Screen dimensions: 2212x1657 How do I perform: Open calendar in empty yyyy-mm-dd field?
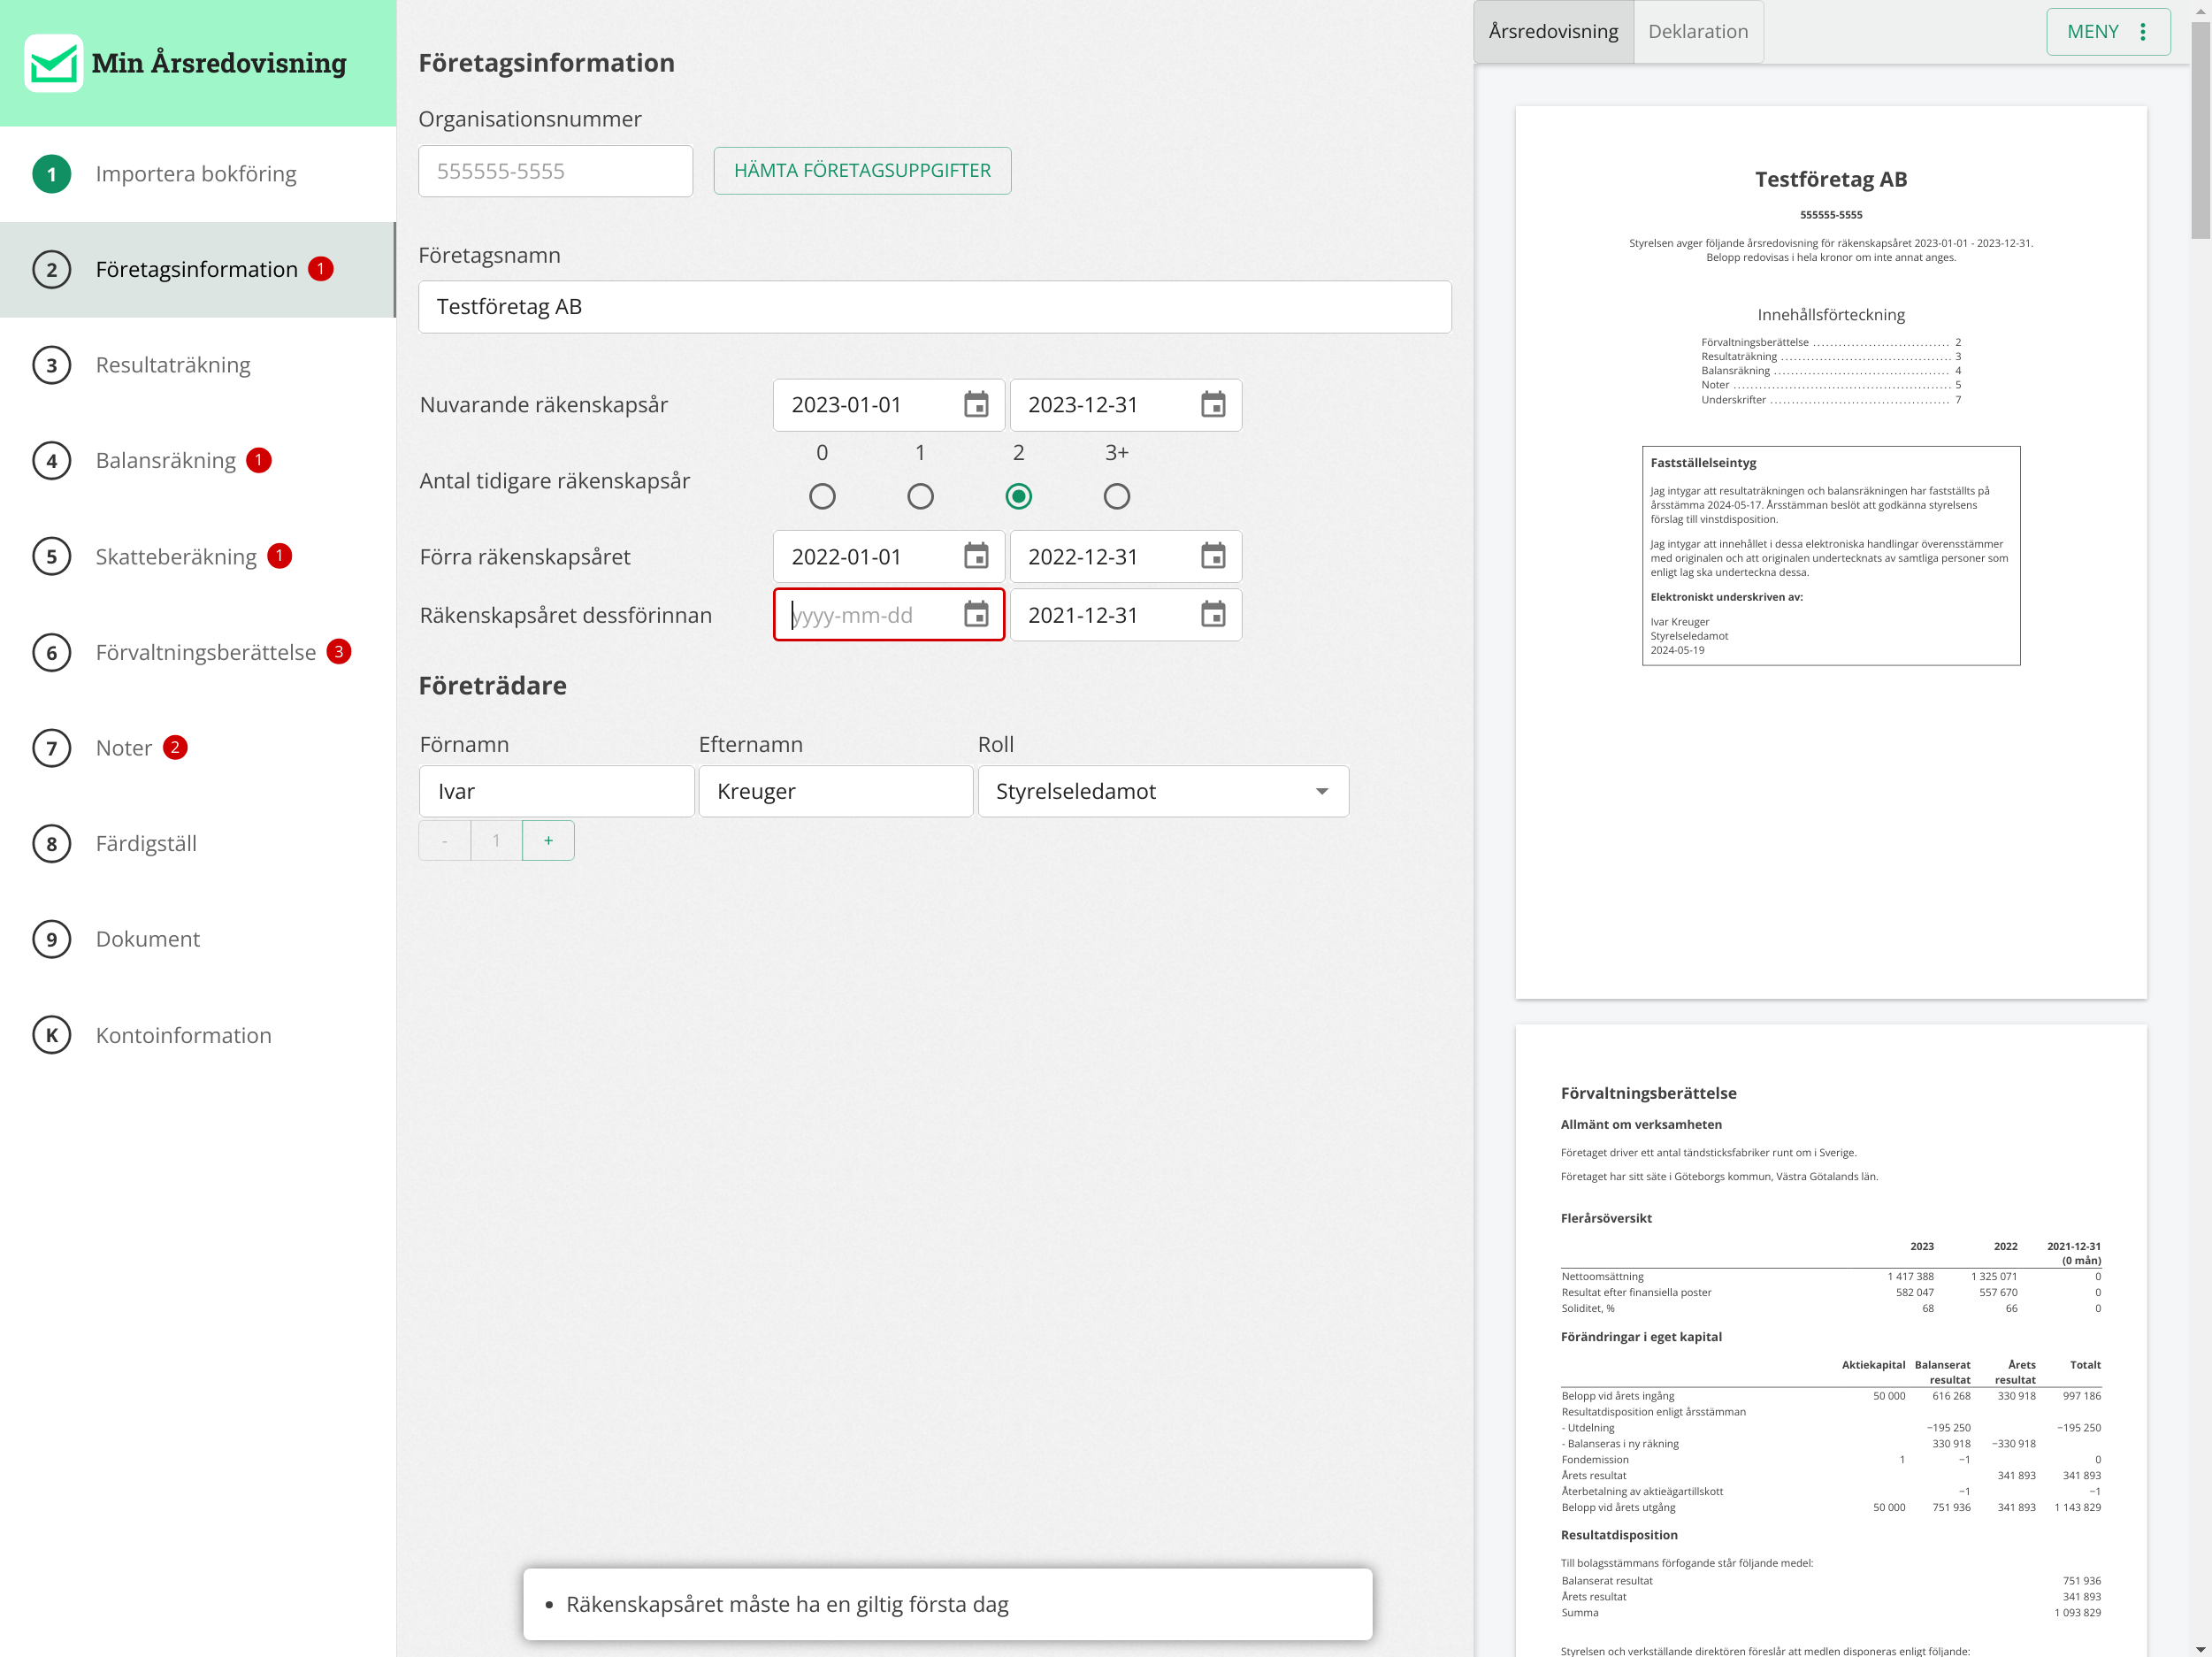[975, 615]
